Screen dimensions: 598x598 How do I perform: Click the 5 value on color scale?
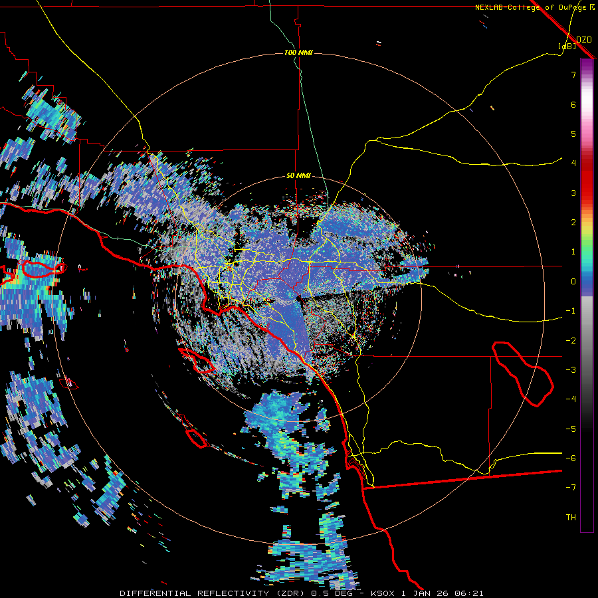[573, 134]
